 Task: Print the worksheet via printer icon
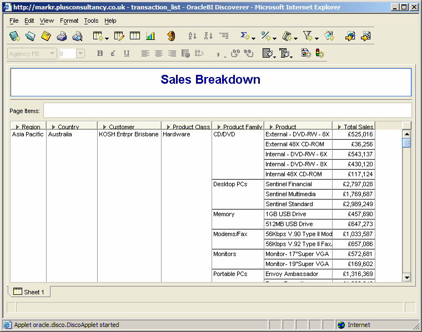click(x=62, y=36)
